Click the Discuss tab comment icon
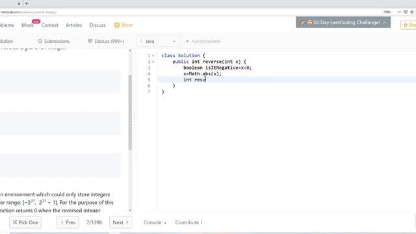Screen dimensions: 416x234 click(90, 41)
